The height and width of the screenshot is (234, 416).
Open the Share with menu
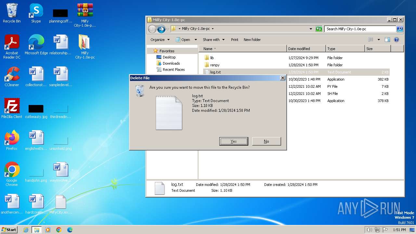coord(214,40)
